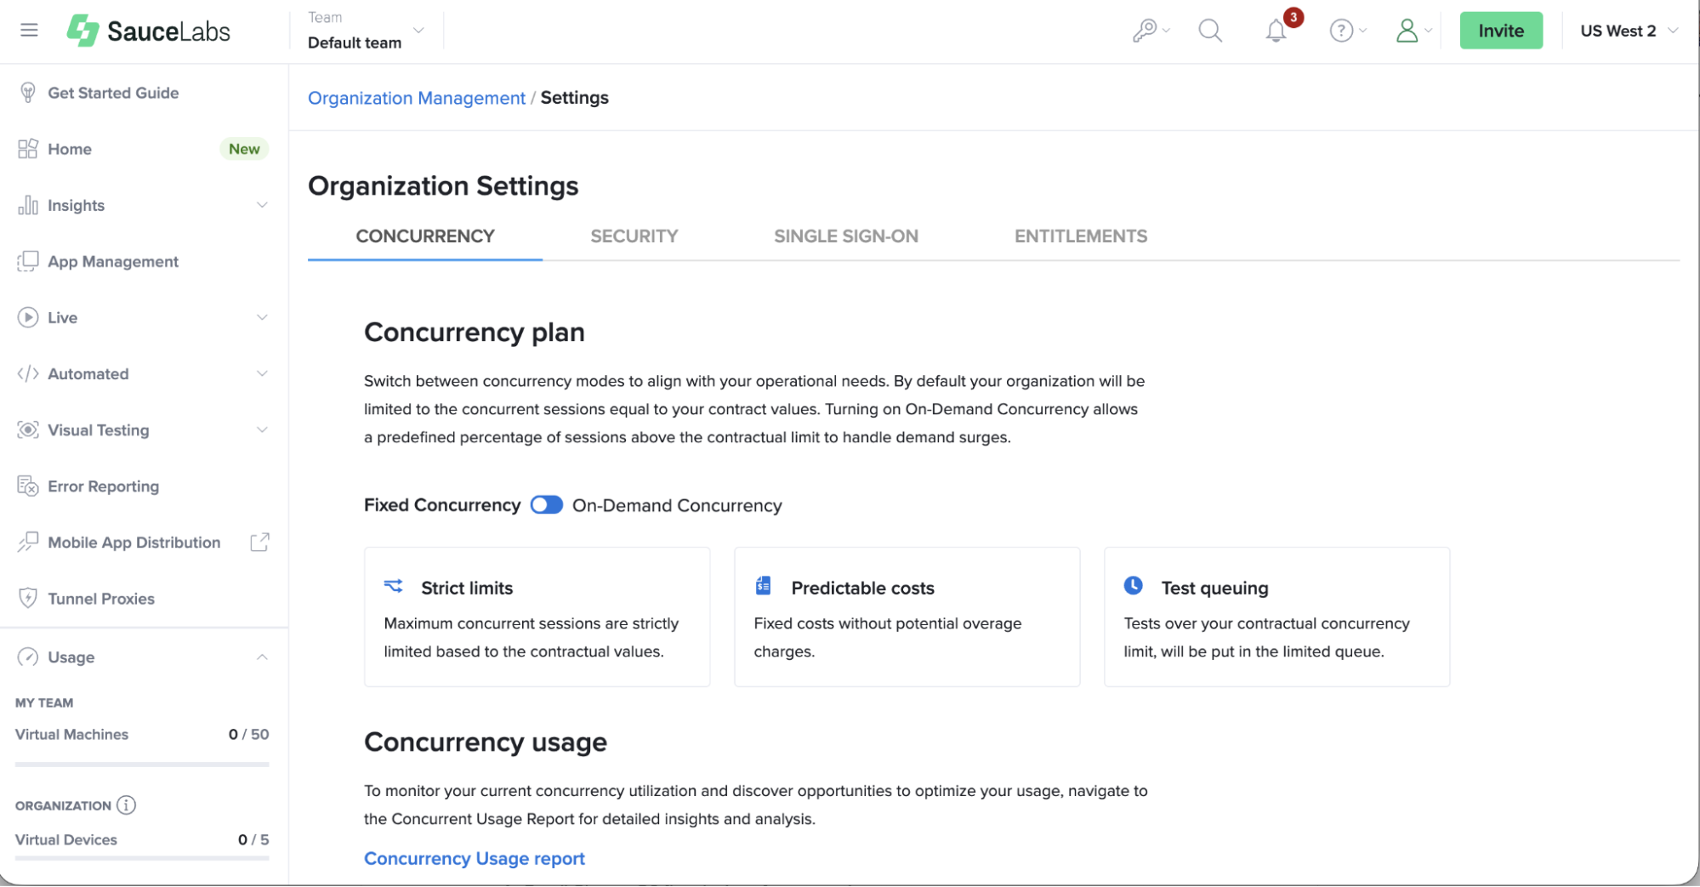Viewport: 1700px width, 887px height.
Task: Go to Organization Management breadcrumb
Action: click(416, 98)
